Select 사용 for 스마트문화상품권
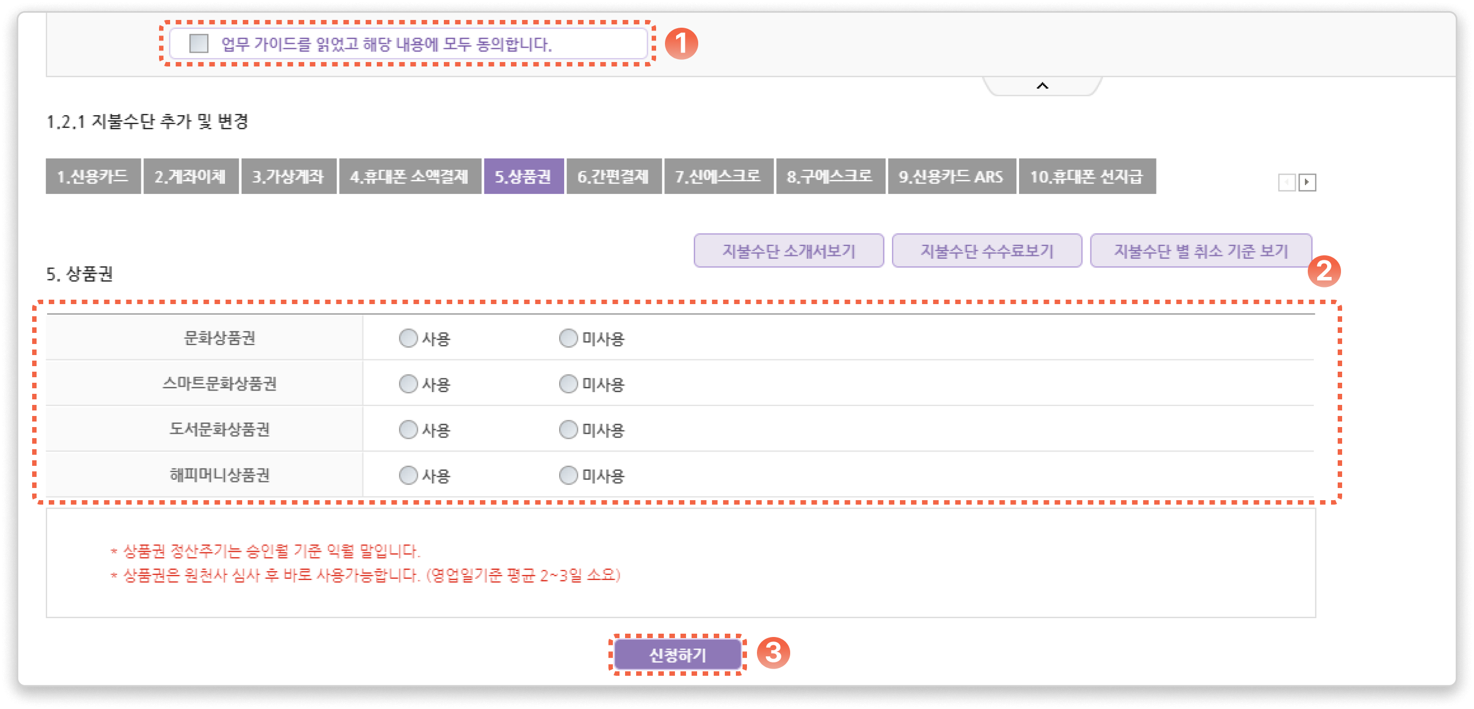 pos(408,384)
